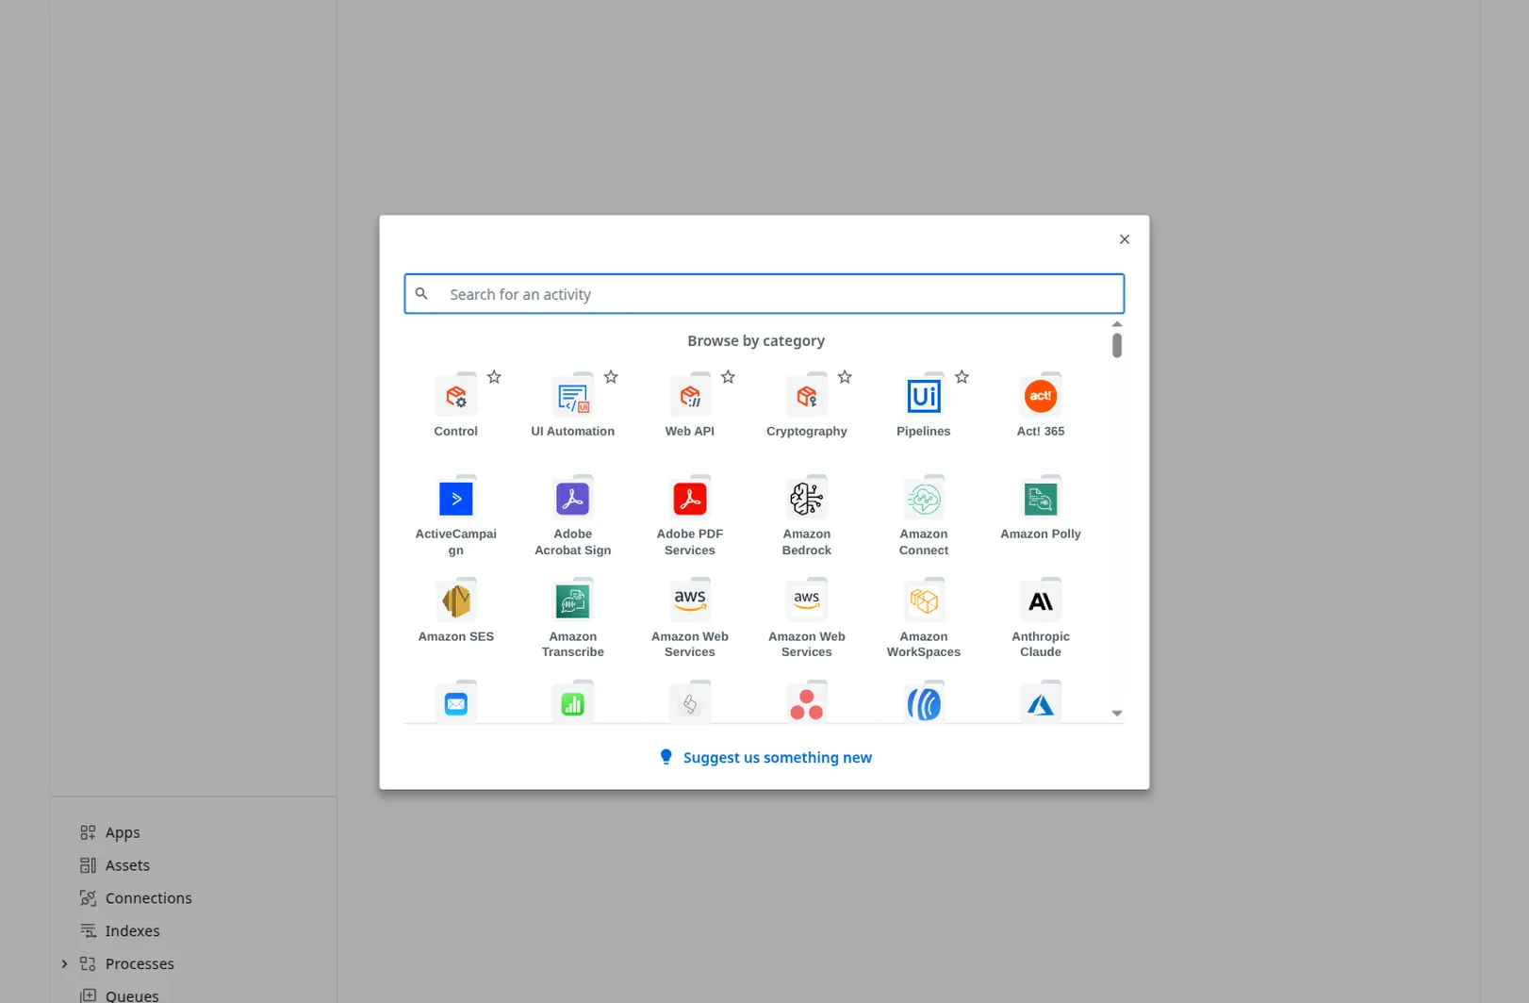1529x1003 pixels.
Task: Open the Control category icon
Action: (455, 396)
